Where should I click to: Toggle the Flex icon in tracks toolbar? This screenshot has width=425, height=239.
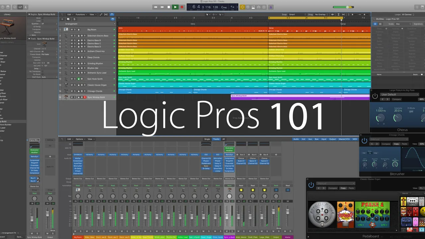tap(106, 15)
